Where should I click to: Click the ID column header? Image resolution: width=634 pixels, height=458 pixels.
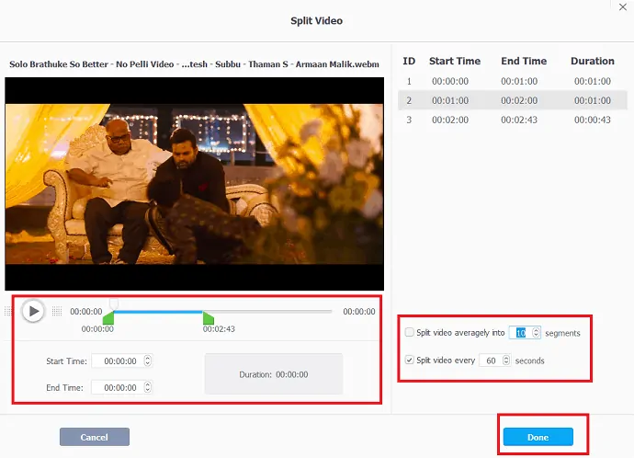pyautogui.click(x=409, y=61)
